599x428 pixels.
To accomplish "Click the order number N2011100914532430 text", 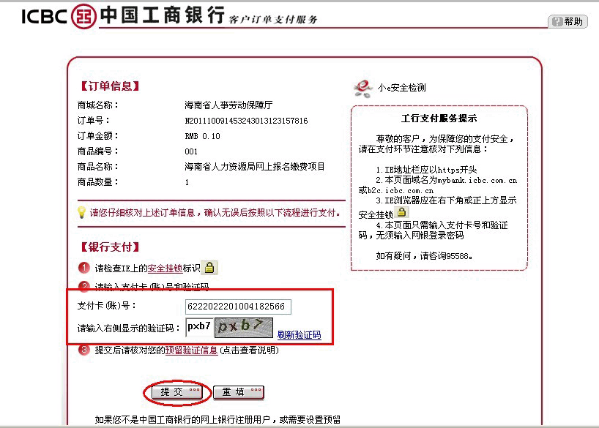I will click(246, 121).
